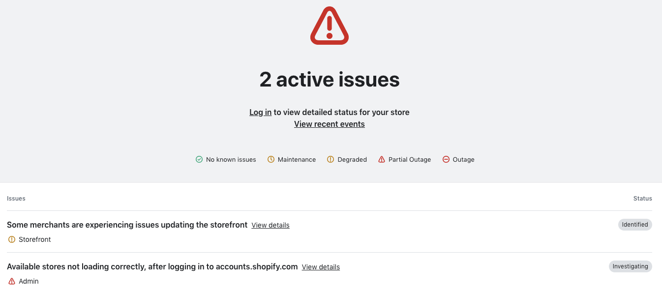The height and width of the screenshot is (292, 662).
Task: Click the 2 active issues heading
Action: click(x=329, y=80)
